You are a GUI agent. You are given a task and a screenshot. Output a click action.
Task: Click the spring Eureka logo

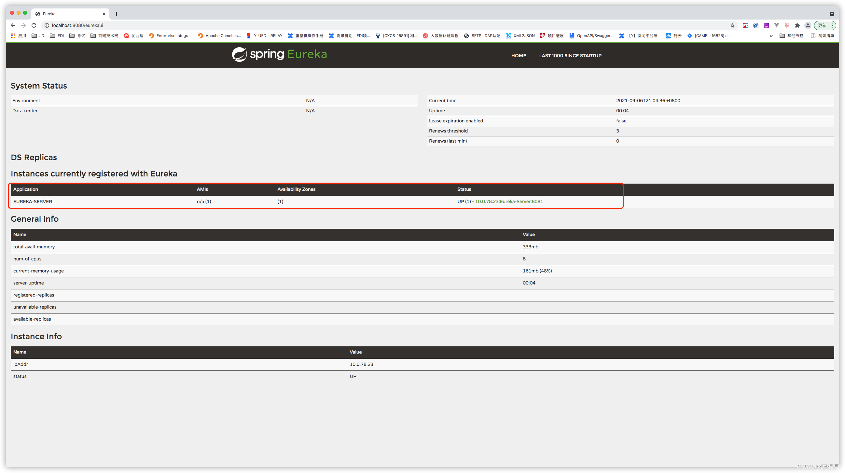[280, 54]
